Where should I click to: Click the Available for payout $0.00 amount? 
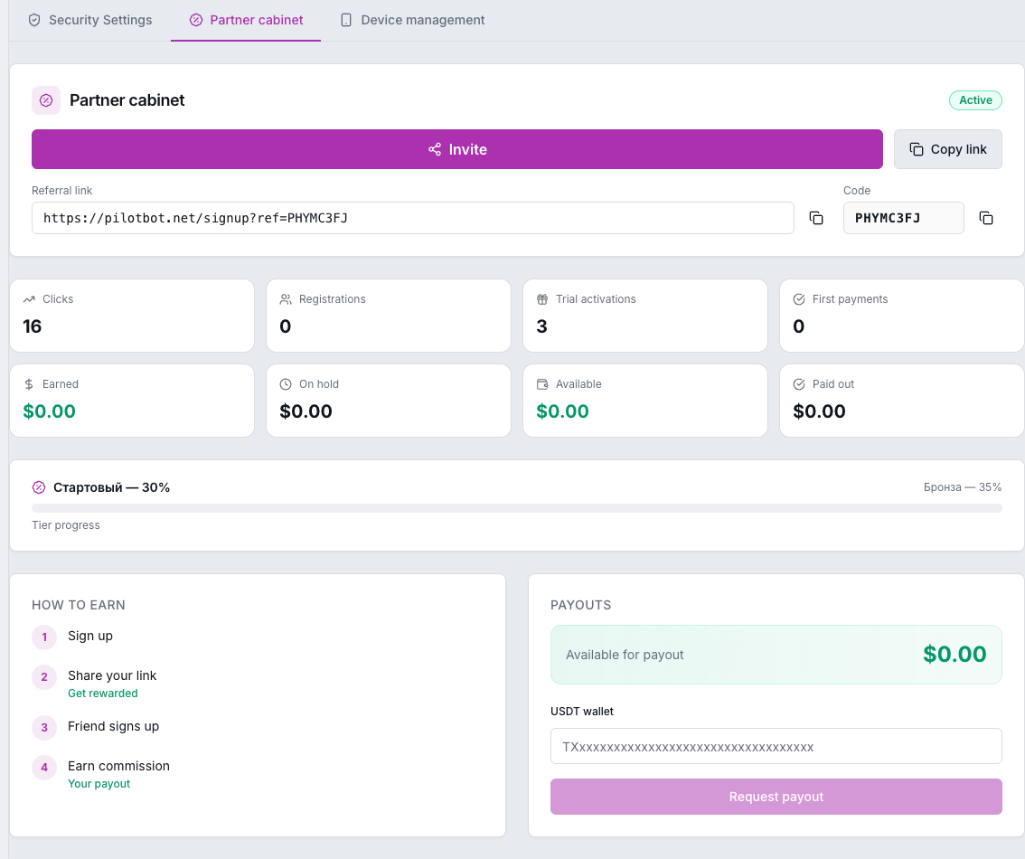click(954, 655)
